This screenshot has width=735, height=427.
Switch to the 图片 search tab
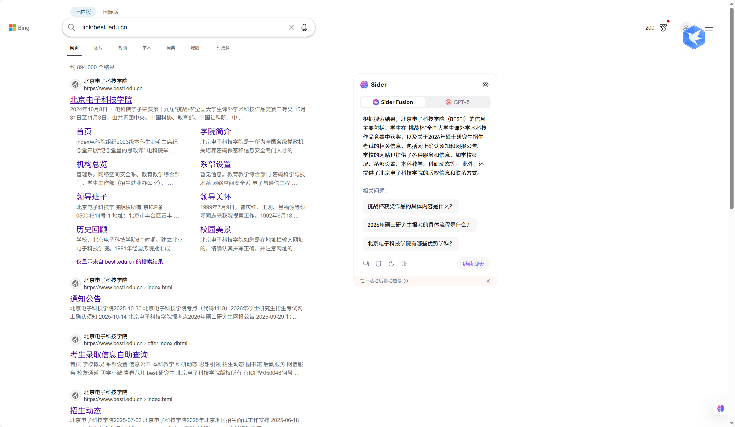pyautogui.click(x=98, y=48)
